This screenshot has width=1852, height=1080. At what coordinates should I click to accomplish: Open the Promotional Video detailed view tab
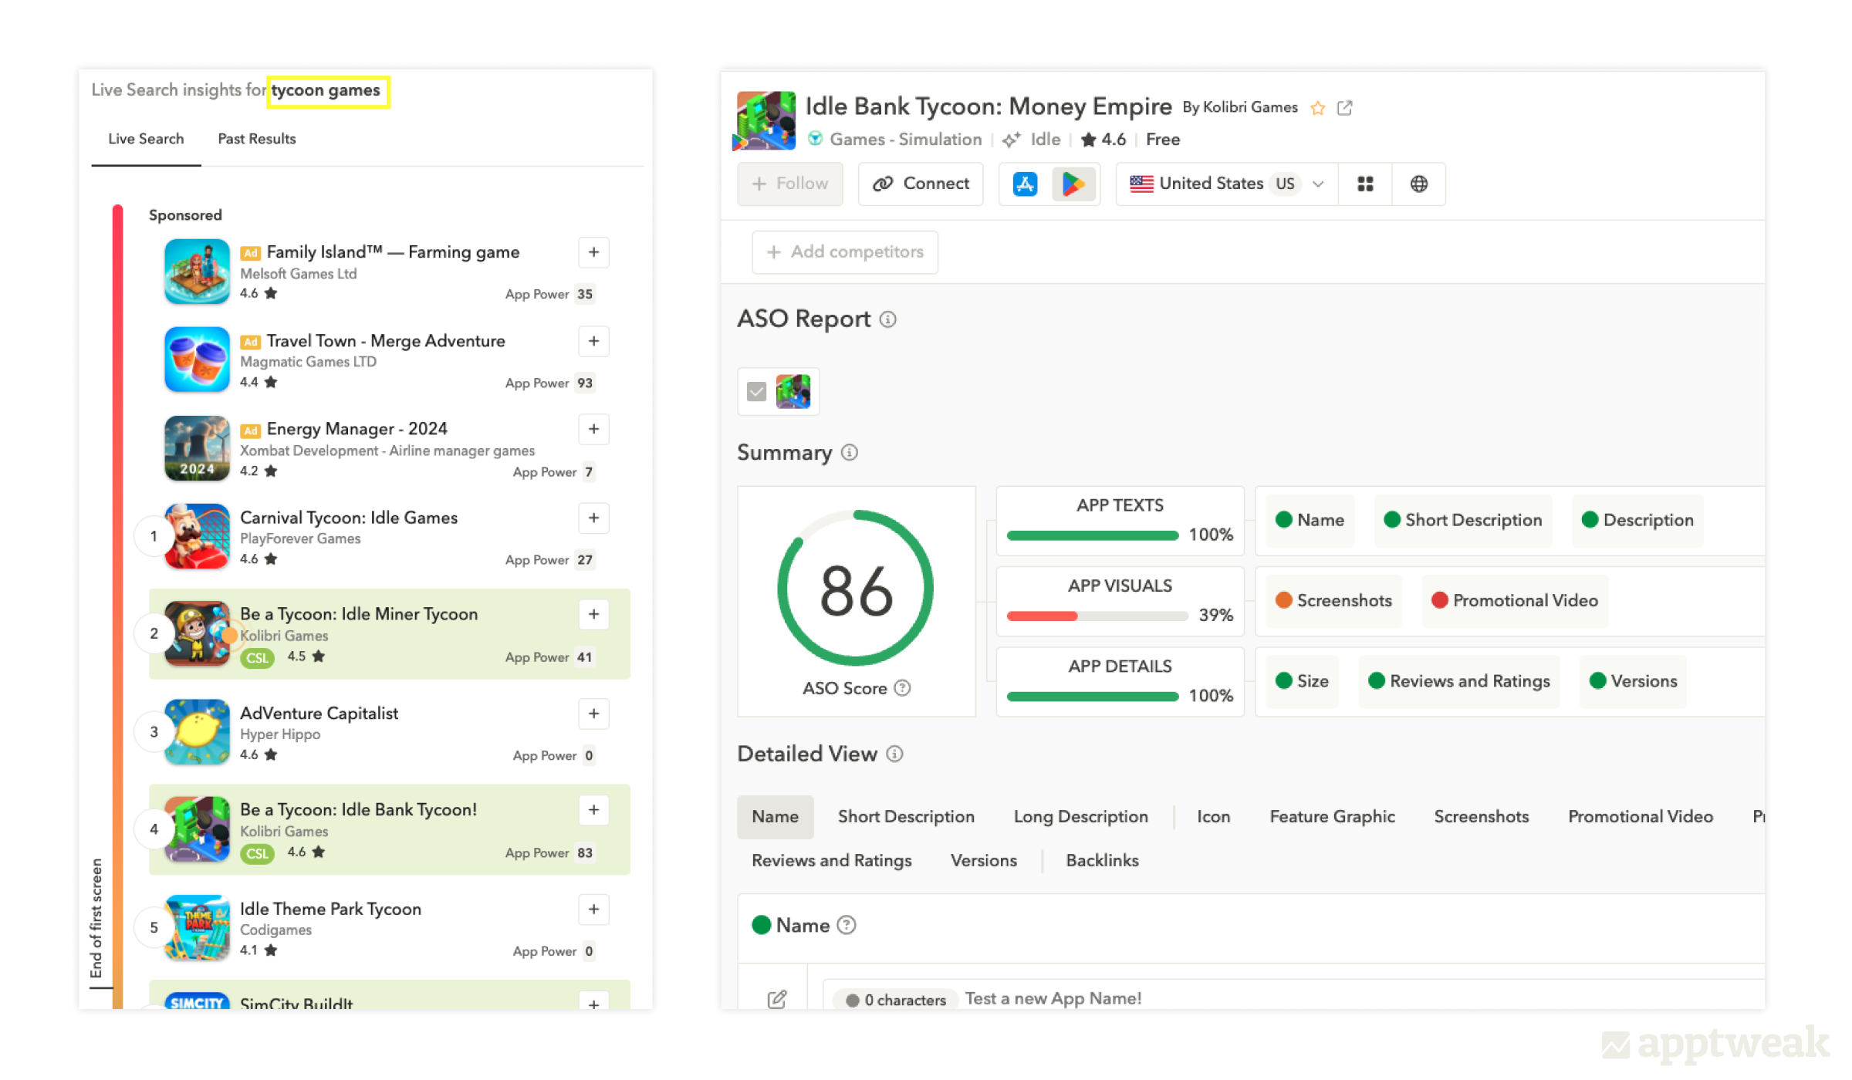pyautogui.click(x=1641, y=817)
